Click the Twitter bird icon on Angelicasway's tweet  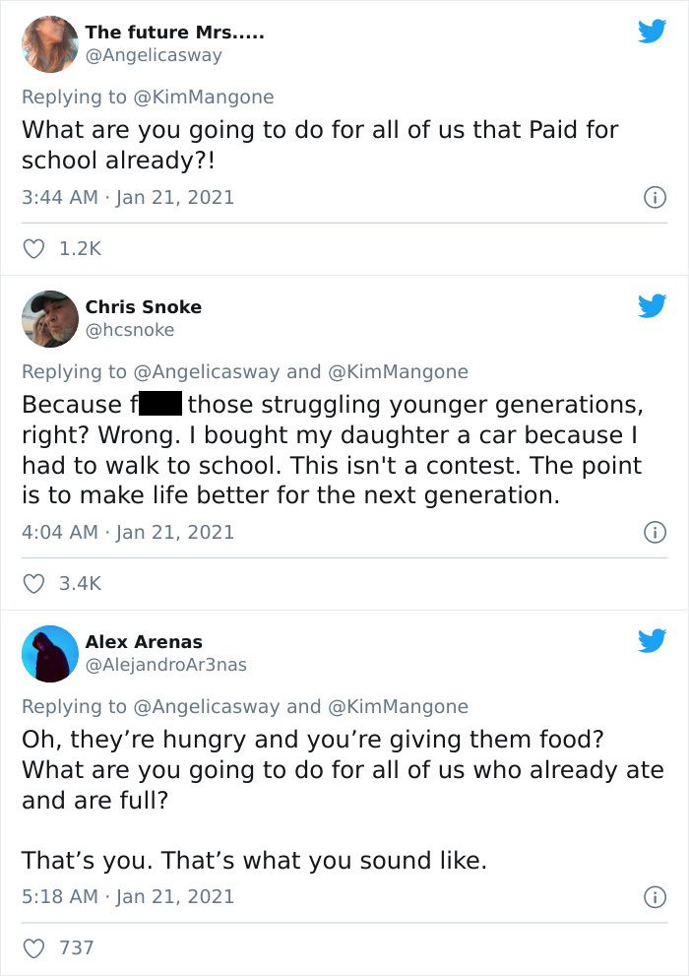652,30
